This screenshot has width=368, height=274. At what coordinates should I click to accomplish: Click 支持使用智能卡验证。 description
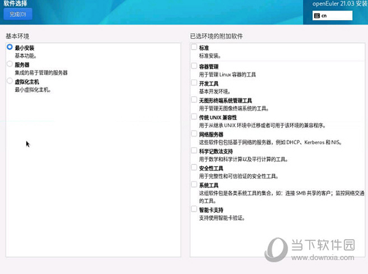click(222, 218)
